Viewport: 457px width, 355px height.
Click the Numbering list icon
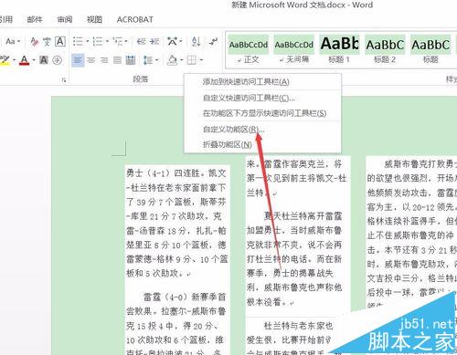coord(98,41)
